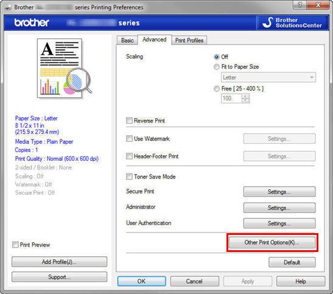Select Free 25-400% scaling option

tap(216, 88)
